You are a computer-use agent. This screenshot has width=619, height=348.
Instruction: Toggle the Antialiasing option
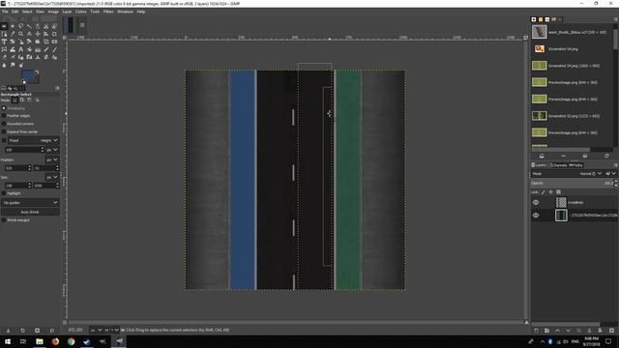pos(4,108)
